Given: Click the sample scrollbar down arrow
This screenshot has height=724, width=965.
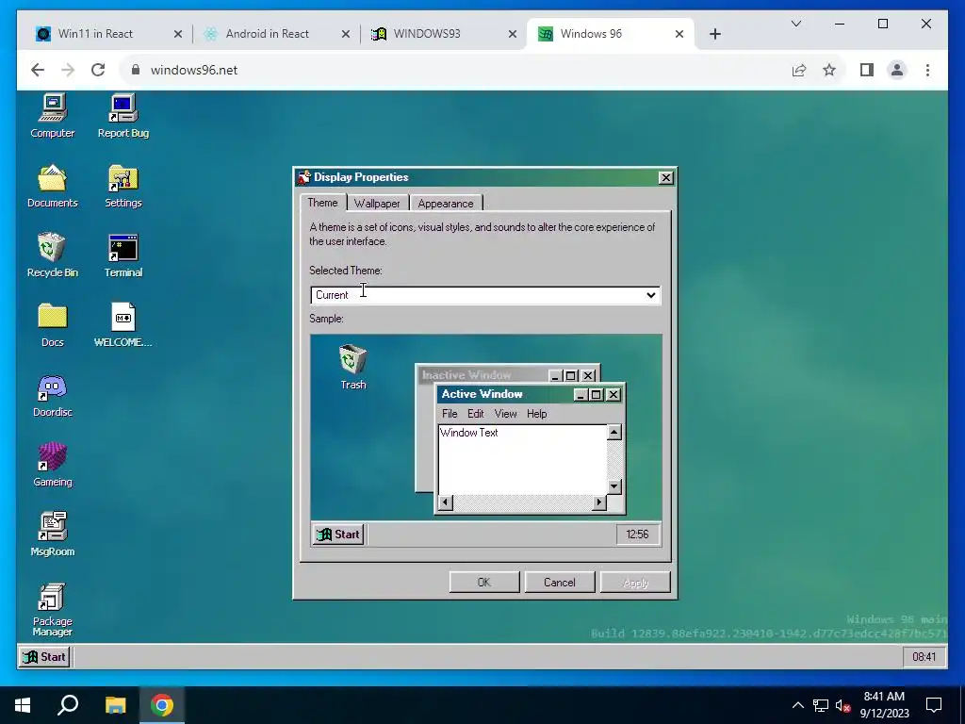Looking at the screenshot, I should 614,486.
